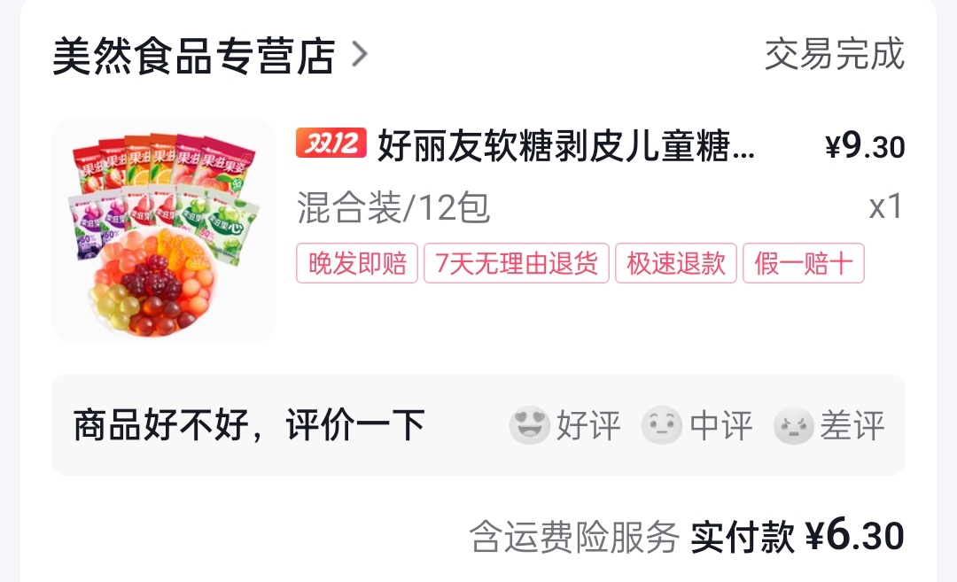Screen dimensions: 957x582
Task: Click the chevron next to store name
Action: [360, 54]
